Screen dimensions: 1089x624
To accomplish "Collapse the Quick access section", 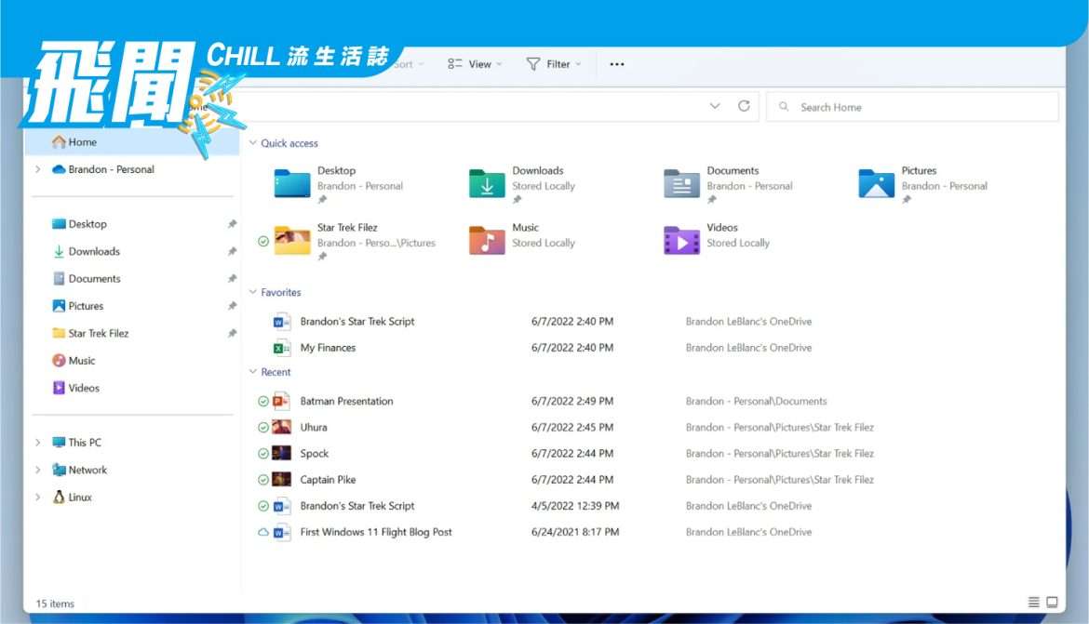I will (x=253, y=142).
